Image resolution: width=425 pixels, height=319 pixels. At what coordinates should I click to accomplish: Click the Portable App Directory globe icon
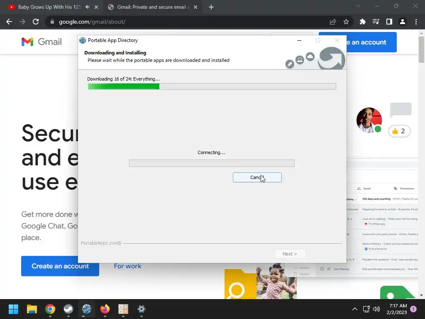(x=83, y=40)
